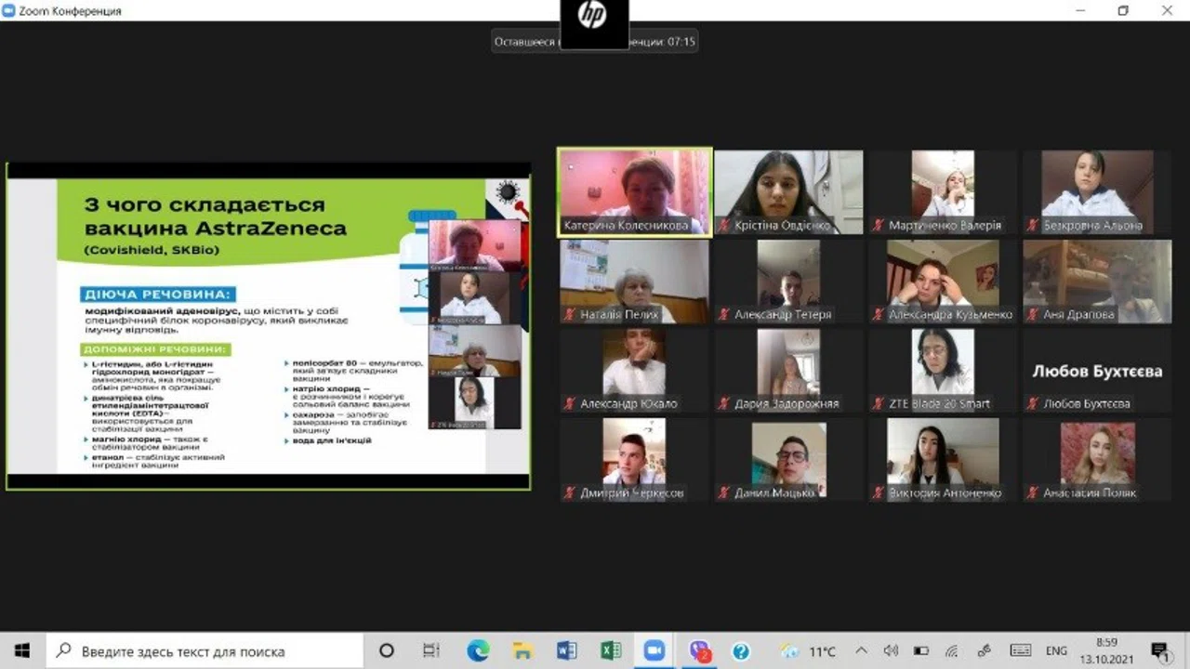Select the ZTE Blade 20 Smart video tile

pyautogui.click(x=943, y=371)
